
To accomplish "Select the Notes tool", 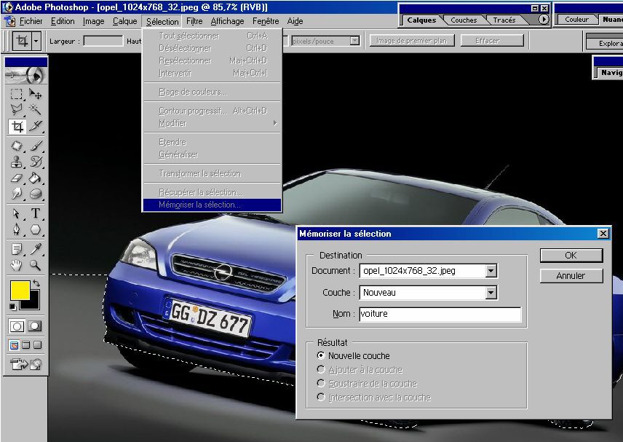I will point(17,249).
